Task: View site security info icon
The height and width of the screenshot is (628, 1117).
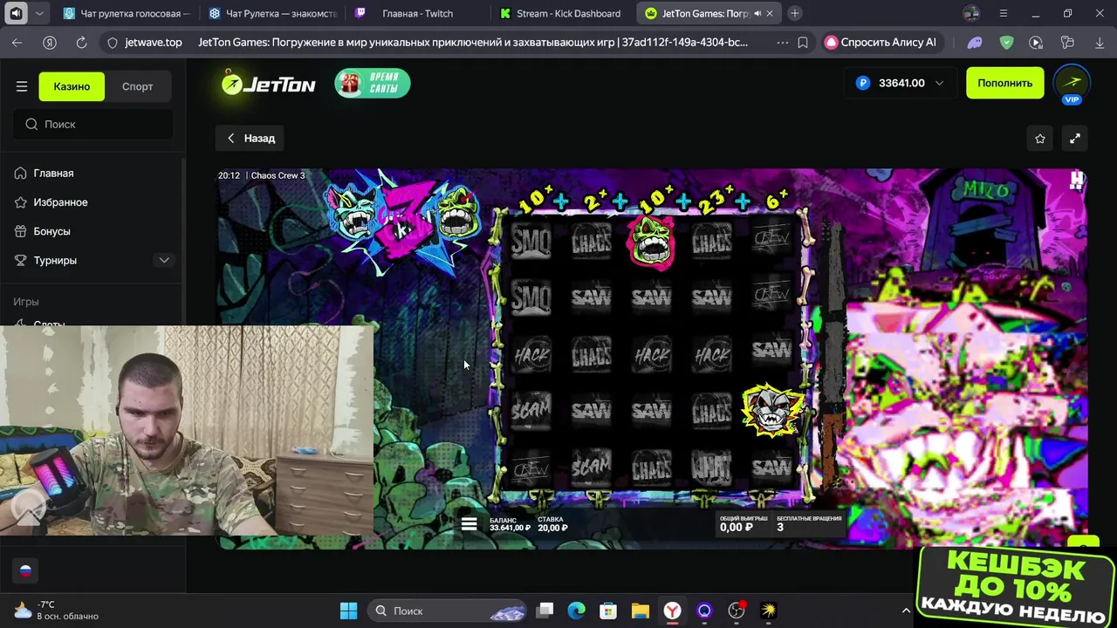Action: coord(112,42)
